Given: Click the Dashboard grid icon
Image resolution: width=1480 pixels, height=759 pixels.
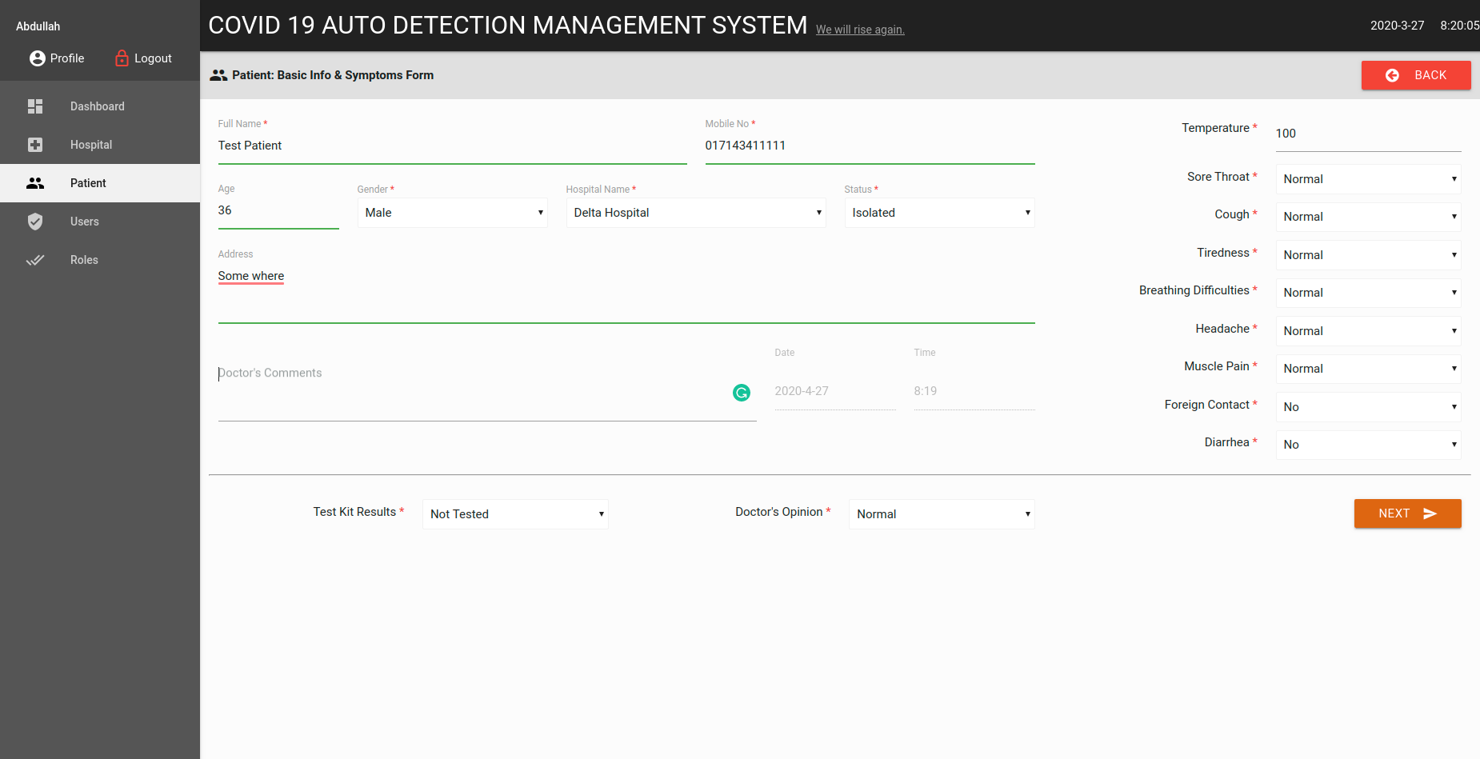Looking at the screenshot, I should [x=35, y=106].
